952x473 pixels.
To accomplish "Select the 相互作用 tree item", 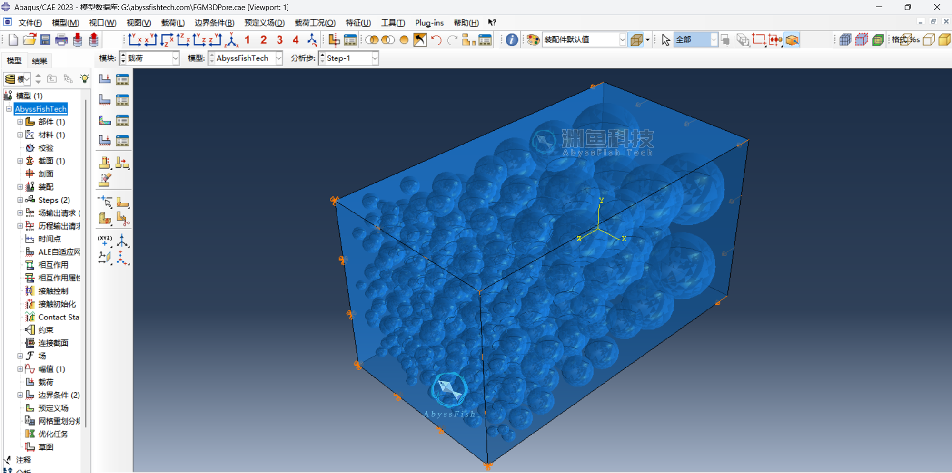I will tap(53, 265).
